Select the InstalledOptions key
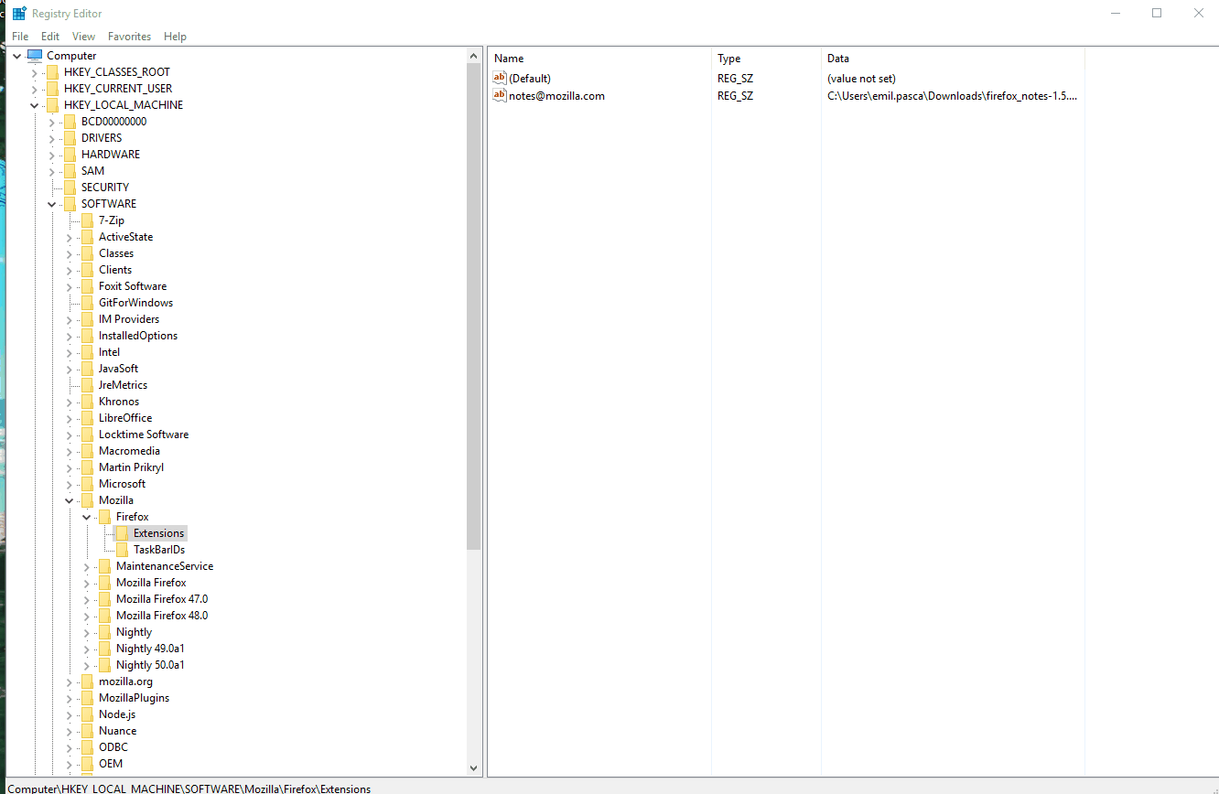The height and width of the screenshot is (794, 1219). [138, 336]
